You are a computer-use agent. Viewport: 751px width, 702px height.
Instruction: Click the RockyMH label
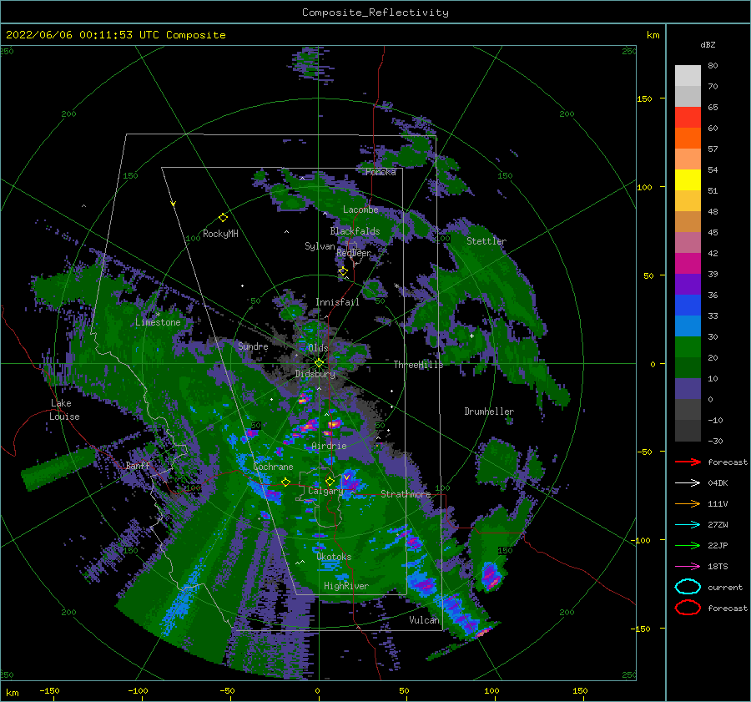coord(220,234)
